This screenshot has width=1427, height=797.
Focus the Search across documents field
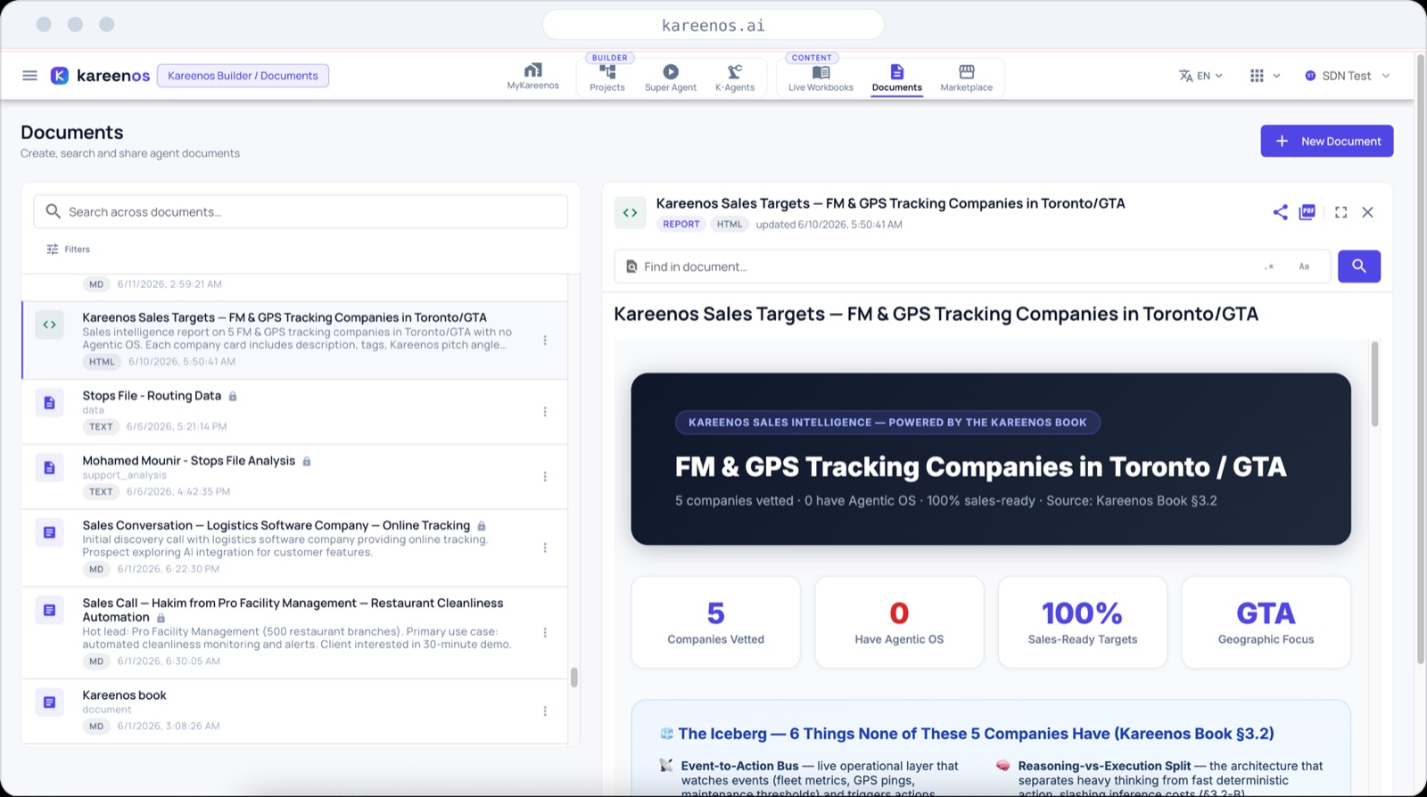301,211
